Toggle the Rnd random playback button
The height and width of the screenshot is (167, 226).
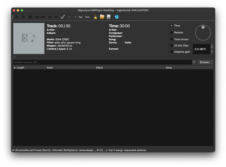[87, 17]
